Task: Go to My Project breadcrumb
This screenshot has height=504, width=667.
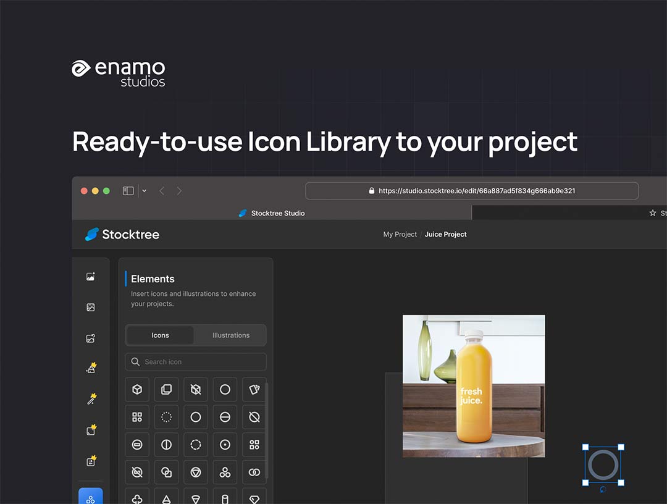Action: pyautogui.click(x=400, y=235)
